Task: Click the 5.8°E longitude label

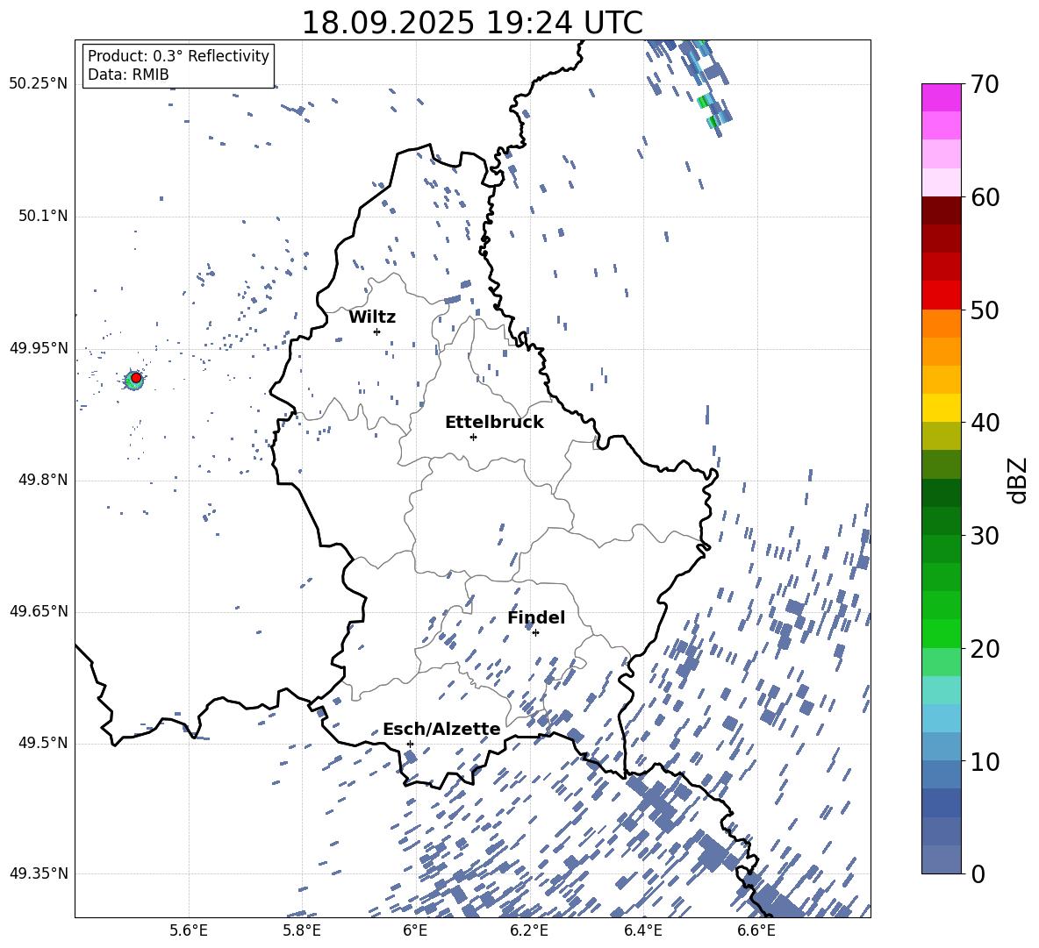Action: (302, 930)
